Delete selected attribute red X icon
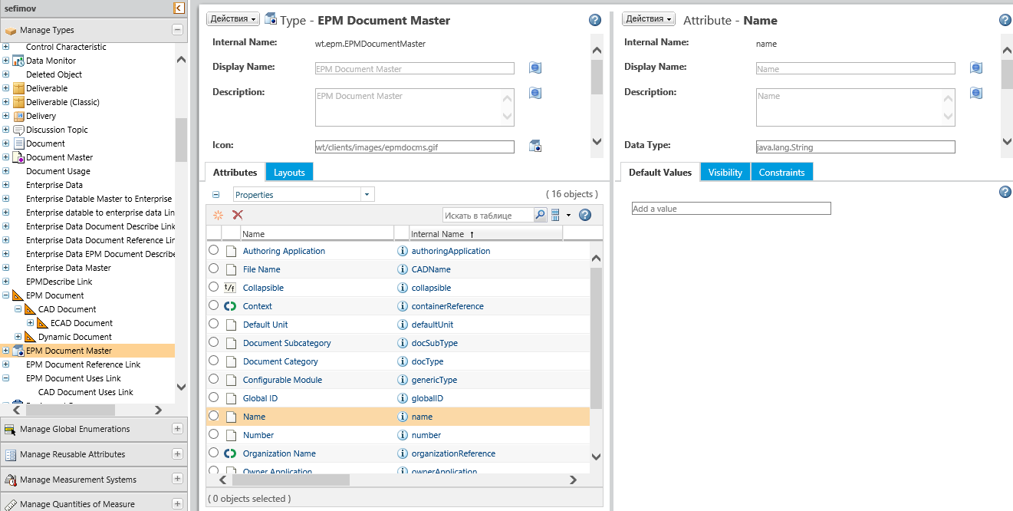The height and width of the screenshot is (511, 1013). click(238, 216)
